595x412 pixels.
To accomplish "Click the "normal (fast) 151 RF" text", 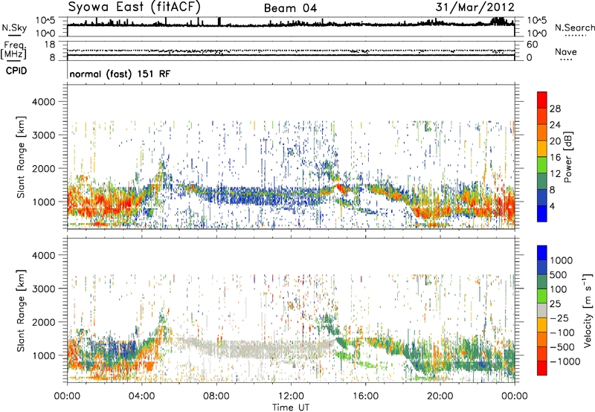I will [120, 74].
